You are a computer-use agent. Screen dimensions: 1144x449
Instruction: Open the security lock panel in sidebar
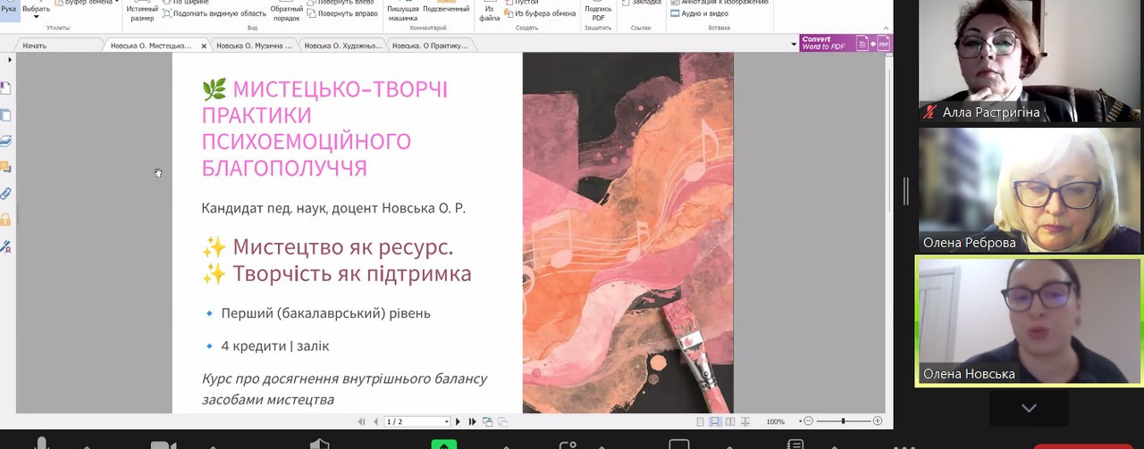(6, 220)
